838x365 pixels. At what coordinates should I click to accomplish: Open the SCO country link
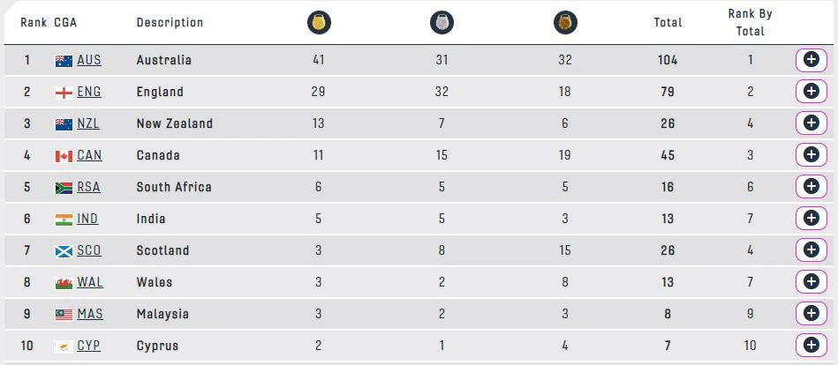(x=89, y=250)
